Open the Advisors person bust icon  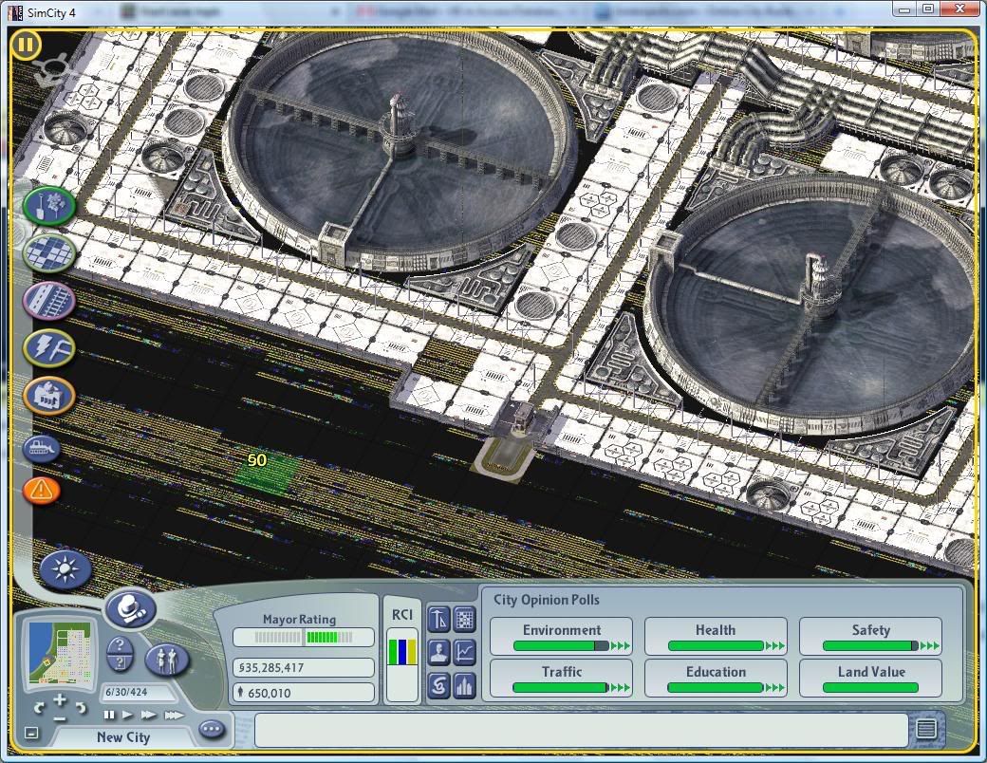pos(438,652)
